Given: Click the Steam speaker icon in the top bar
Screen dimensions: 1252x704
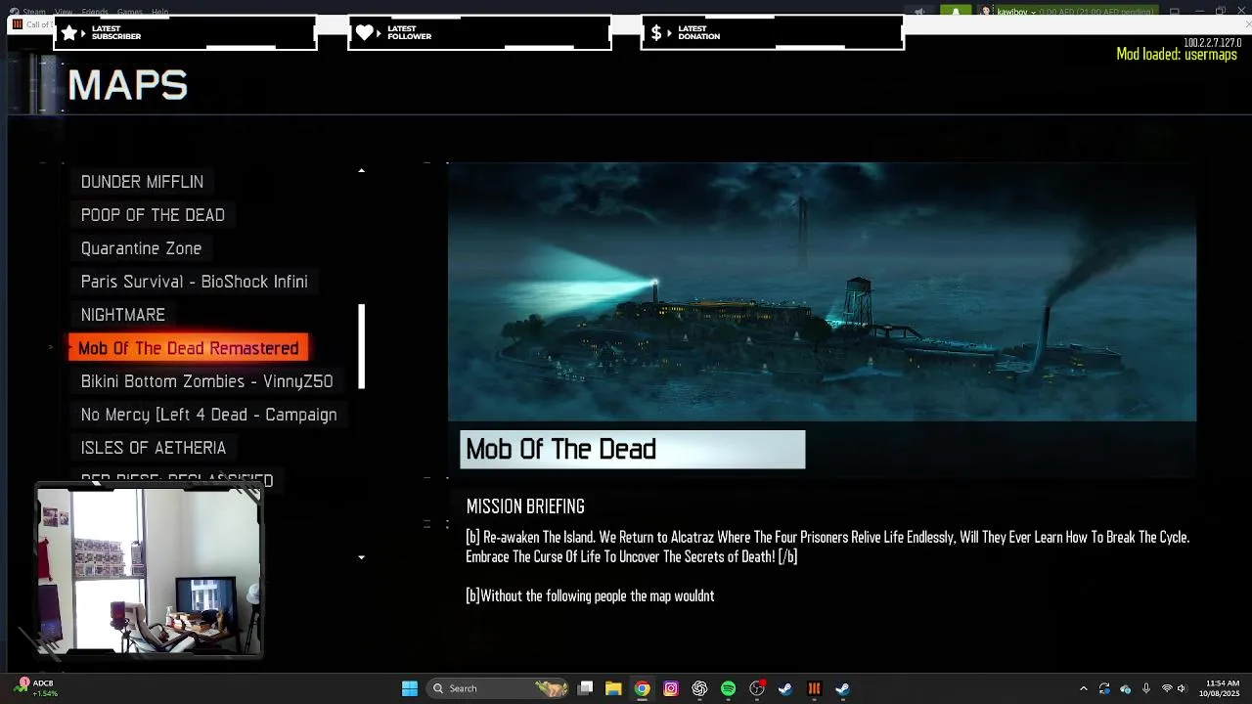Looking at the screenshot, I should pos(919,12).
